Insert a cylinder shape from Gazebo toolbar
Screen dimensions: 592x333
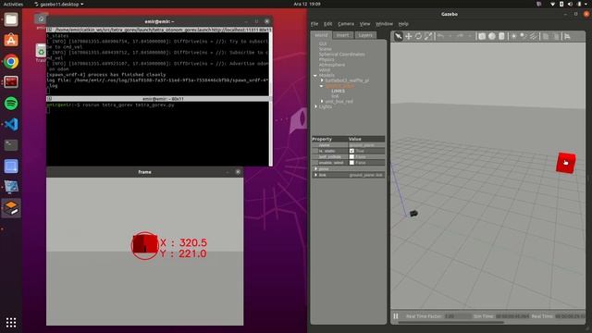[x=501, y=36]
